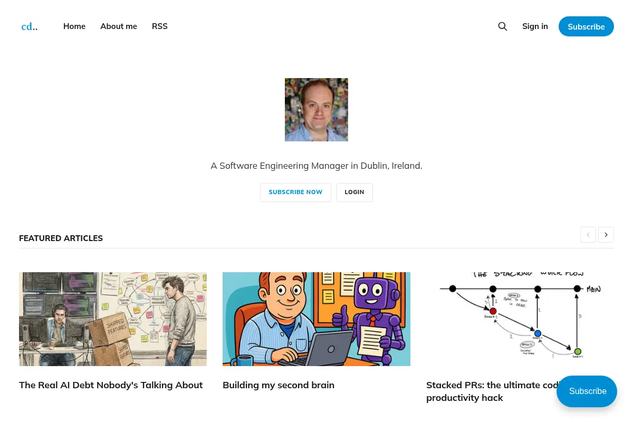Viewport: 633px width, 422px height.
Task: Open the Building my second brain image
Action: coord(316,319)
